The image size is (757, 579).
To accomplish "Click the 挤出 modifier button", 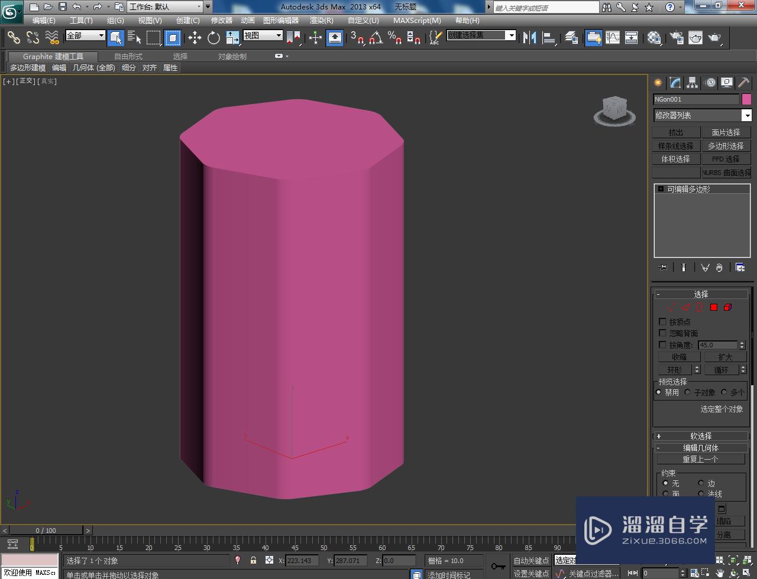I will pyautogui.click(x=675, y=132).
